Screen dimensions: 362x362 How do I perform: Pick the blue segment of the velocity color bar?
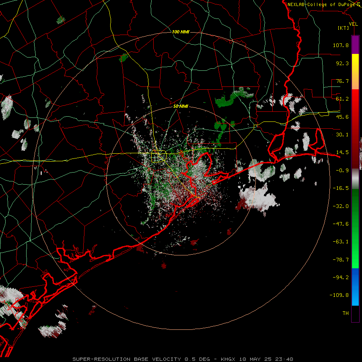[355, 287]
